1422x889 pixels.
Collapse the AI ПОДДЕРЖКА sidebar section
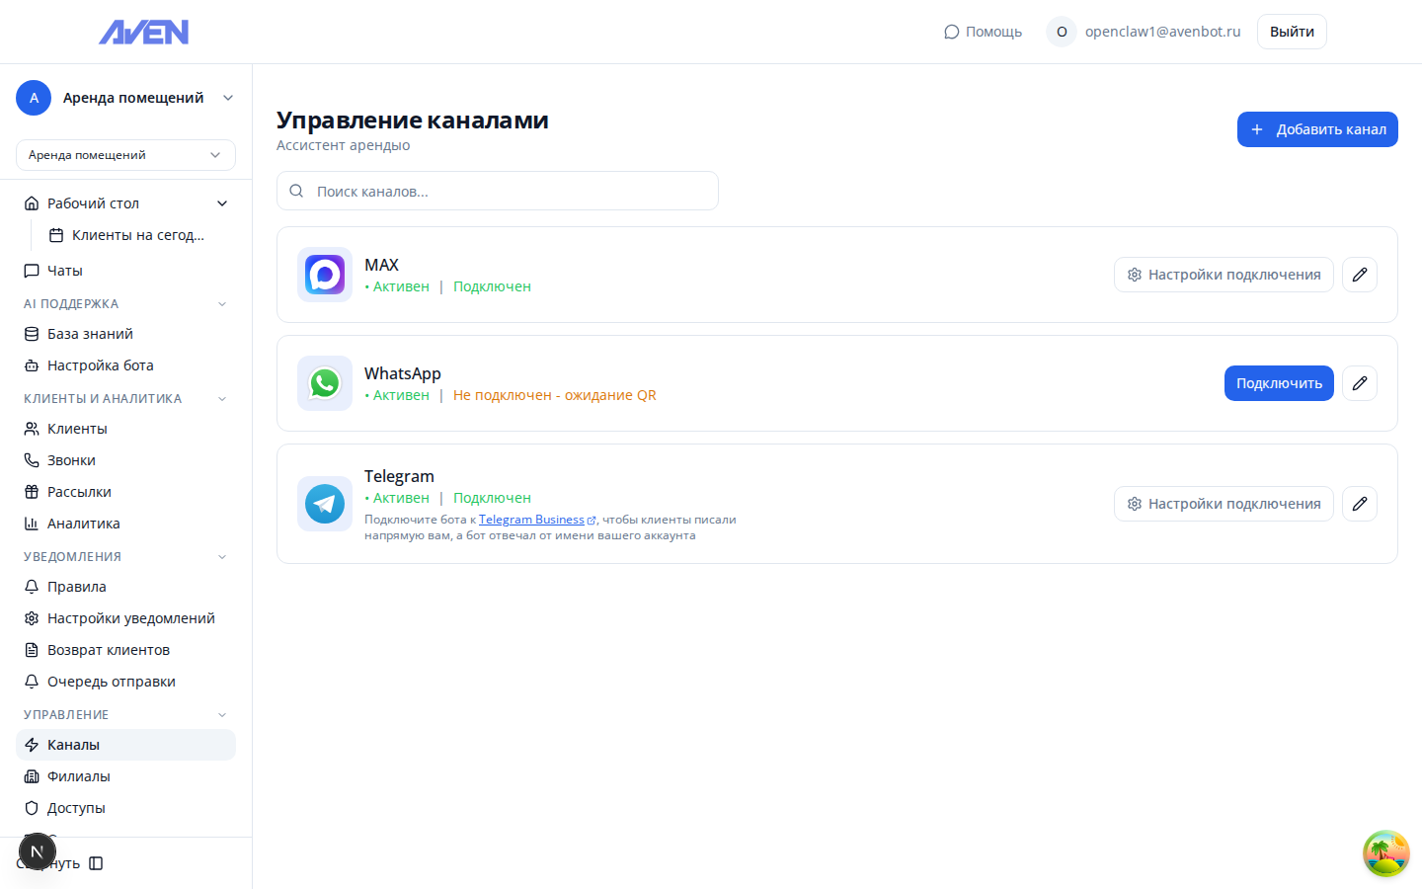[x=222, y=304]
